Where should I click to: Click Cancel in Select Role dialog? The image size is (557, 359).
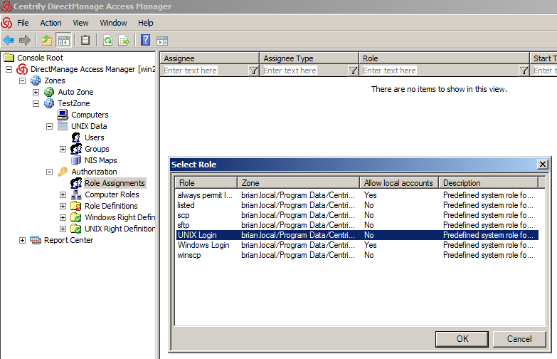click(x=519, y=339)
